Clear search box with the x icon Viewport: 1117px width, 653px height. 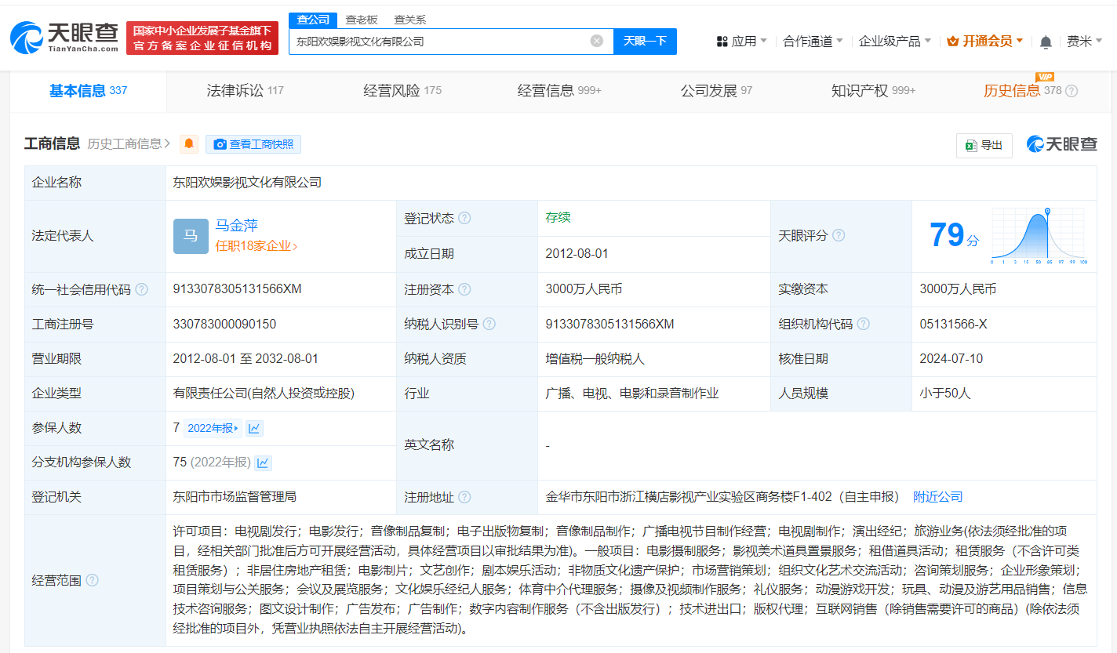click(595, 41)
